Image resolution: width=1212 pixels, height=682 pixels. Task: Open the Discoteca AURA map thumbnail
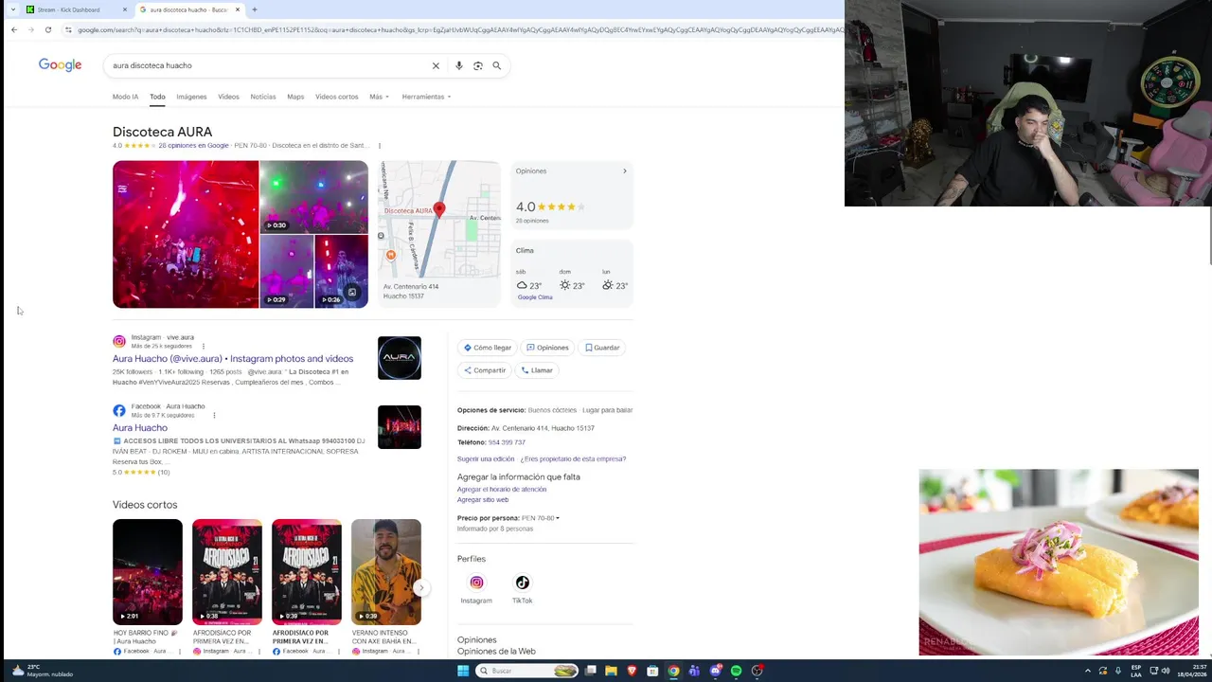pyautogui.click(x=439, y=234)
